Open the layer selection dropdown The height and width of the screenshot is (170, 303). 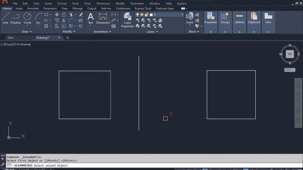[182, 15]
